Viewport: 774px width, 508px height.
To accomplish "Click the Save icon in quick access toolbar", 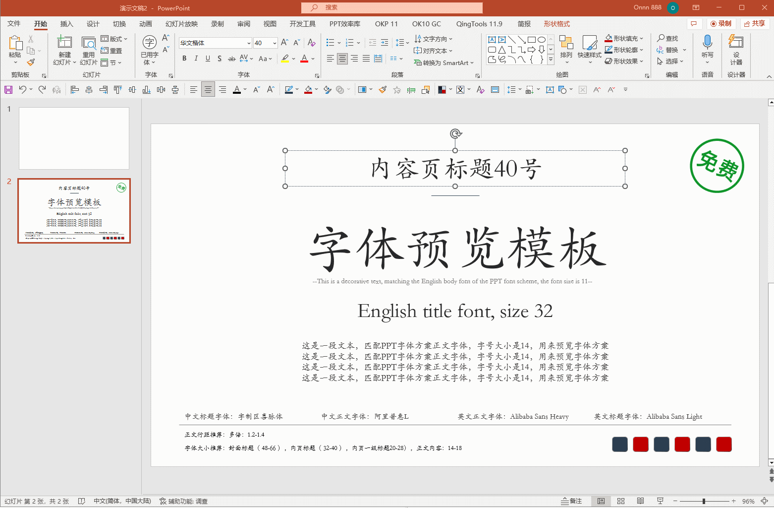I will tap(8, 90).
